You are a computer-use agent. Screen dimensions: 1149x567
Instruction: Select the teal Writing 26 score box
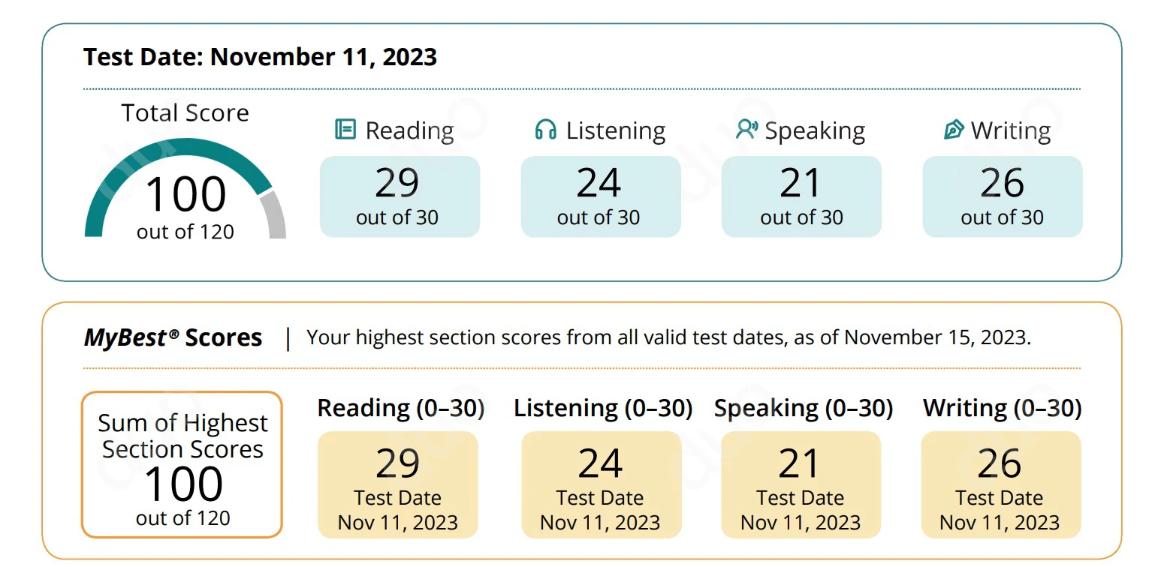click(1002, 196)
